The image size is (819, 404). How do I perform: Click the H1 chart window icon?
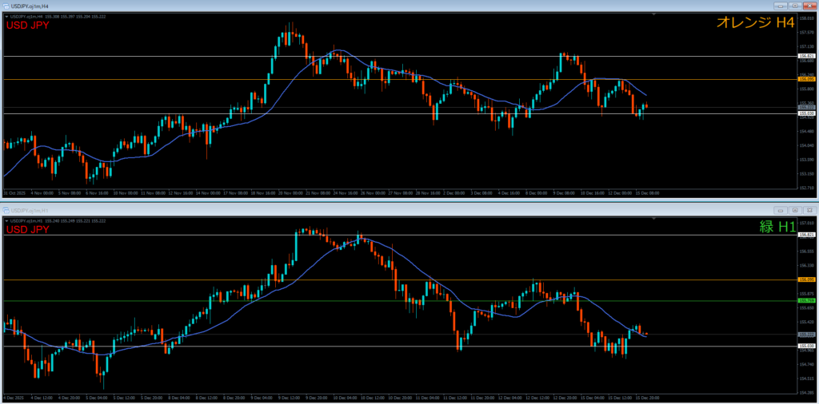pos(5,210)
